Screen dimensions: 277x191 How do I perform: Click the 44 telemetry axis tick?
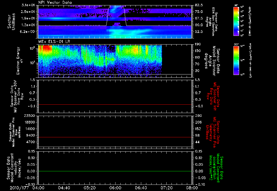click(197, 142)
